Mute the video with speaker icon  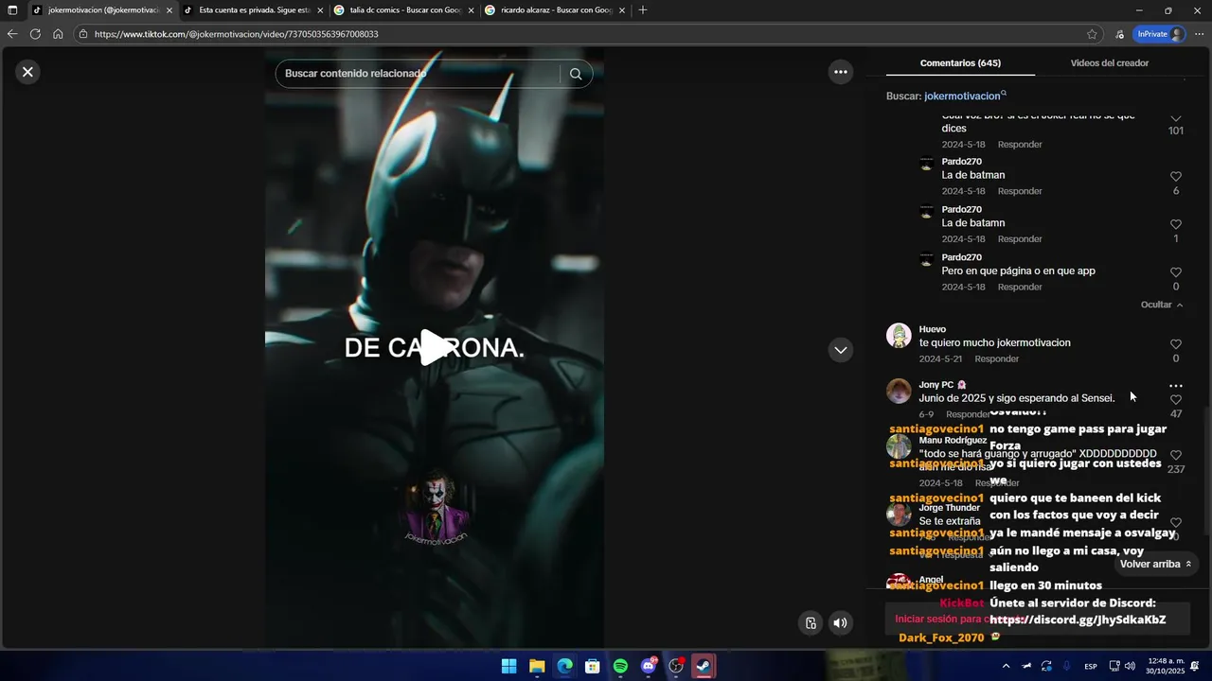click(840, 622)
